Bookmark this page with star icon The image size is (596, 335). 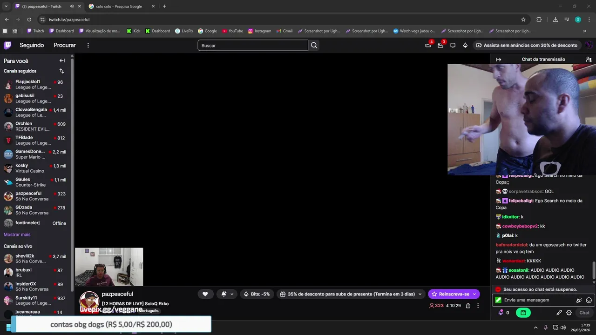tap(523, 20)
